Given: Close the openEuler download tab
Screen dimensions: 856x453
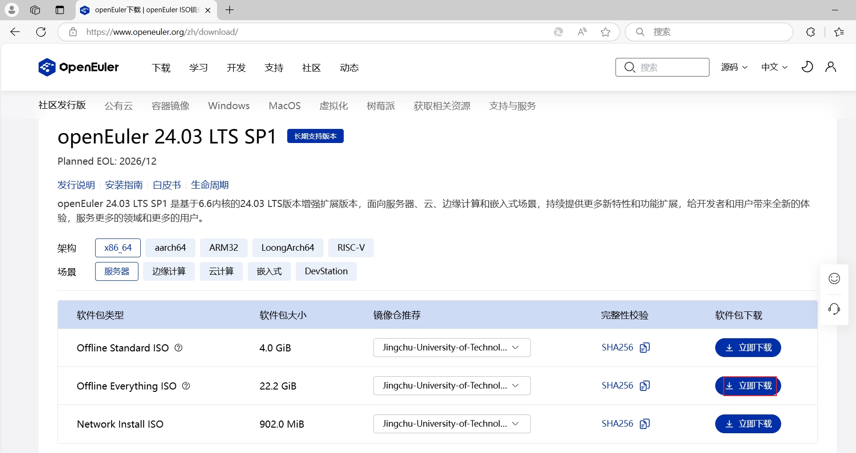Looking at the screenshot, I should [208, 10].
